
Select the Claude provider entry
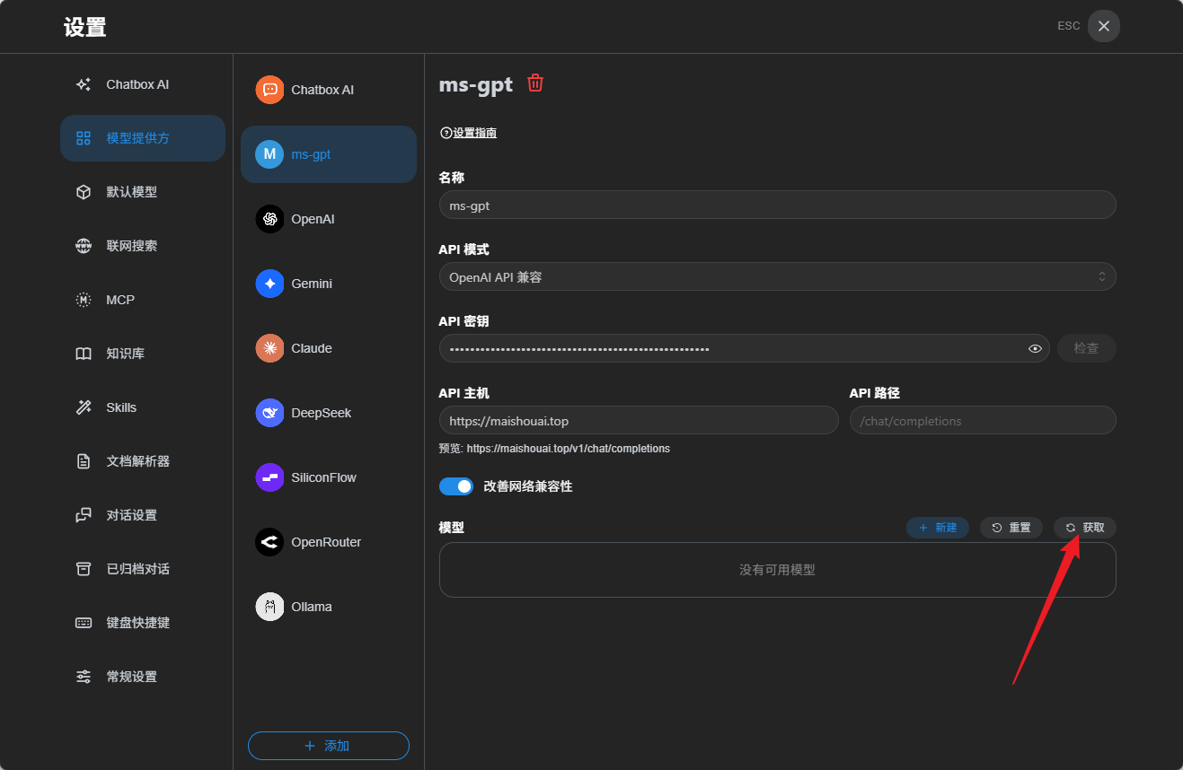[329, 348]
